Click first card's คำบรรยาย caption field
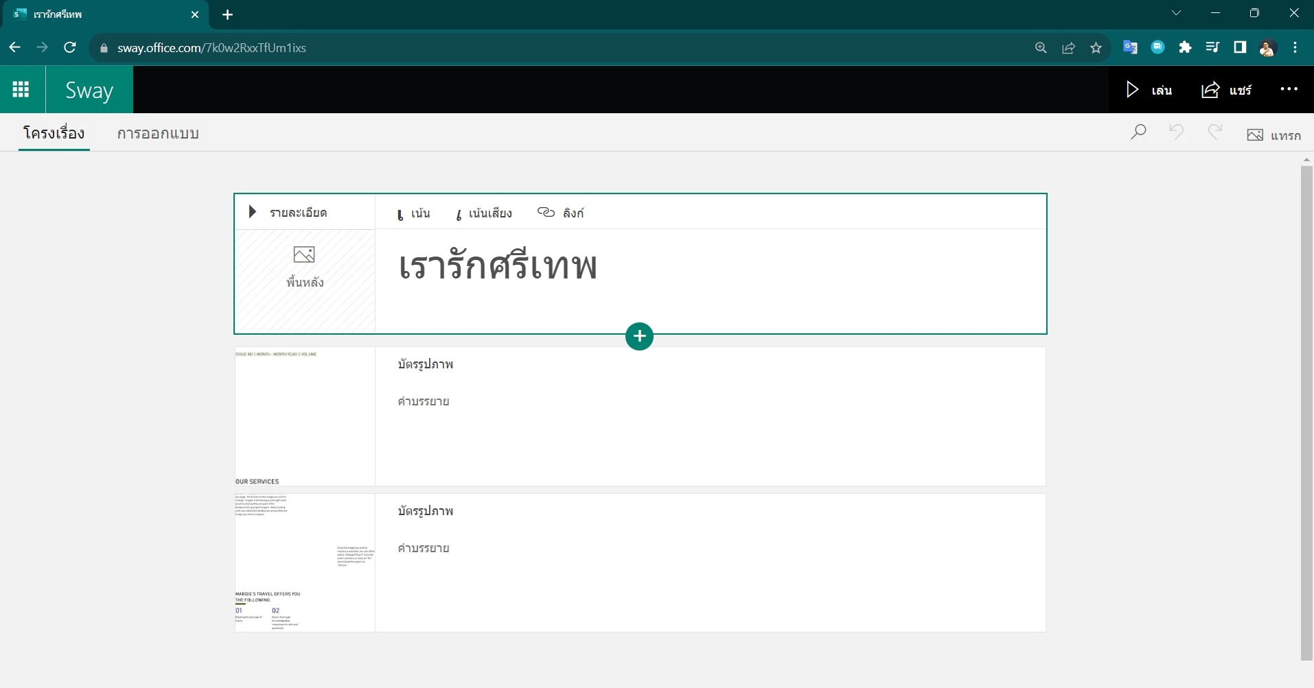 pyautogui.click(x=424, y=401)
